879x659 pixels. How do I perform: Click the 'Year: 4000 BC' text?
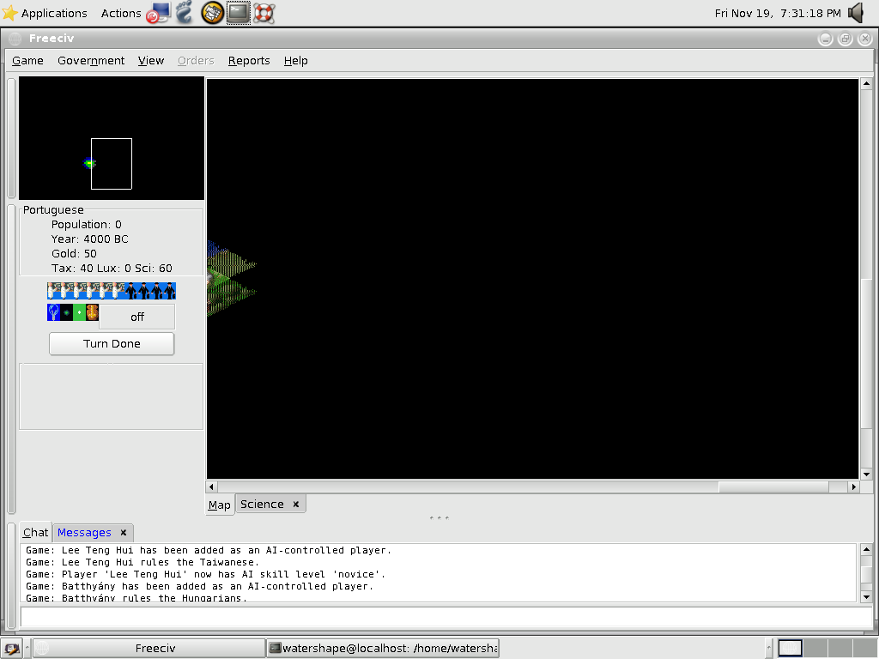[x=89, y=239]
